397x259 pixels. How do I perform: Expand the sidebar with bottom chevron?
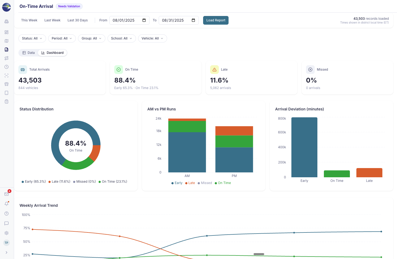tap(6, 253)
